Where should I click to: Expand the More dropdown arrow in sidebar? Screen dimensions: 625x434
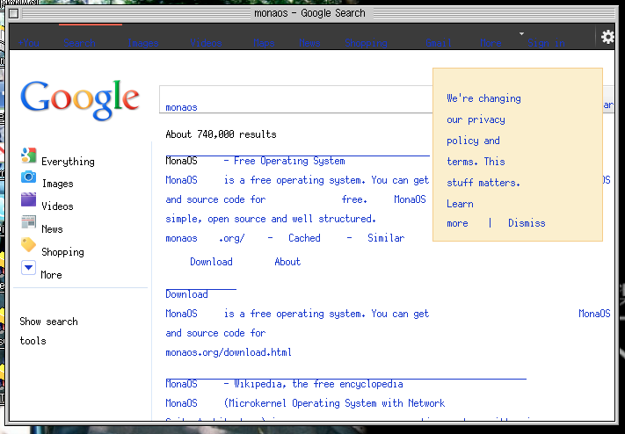tap(28, 268)
